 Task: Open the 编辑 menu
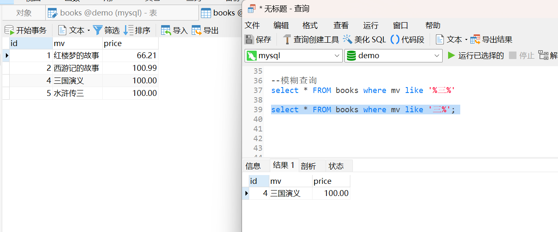[281, 25]
